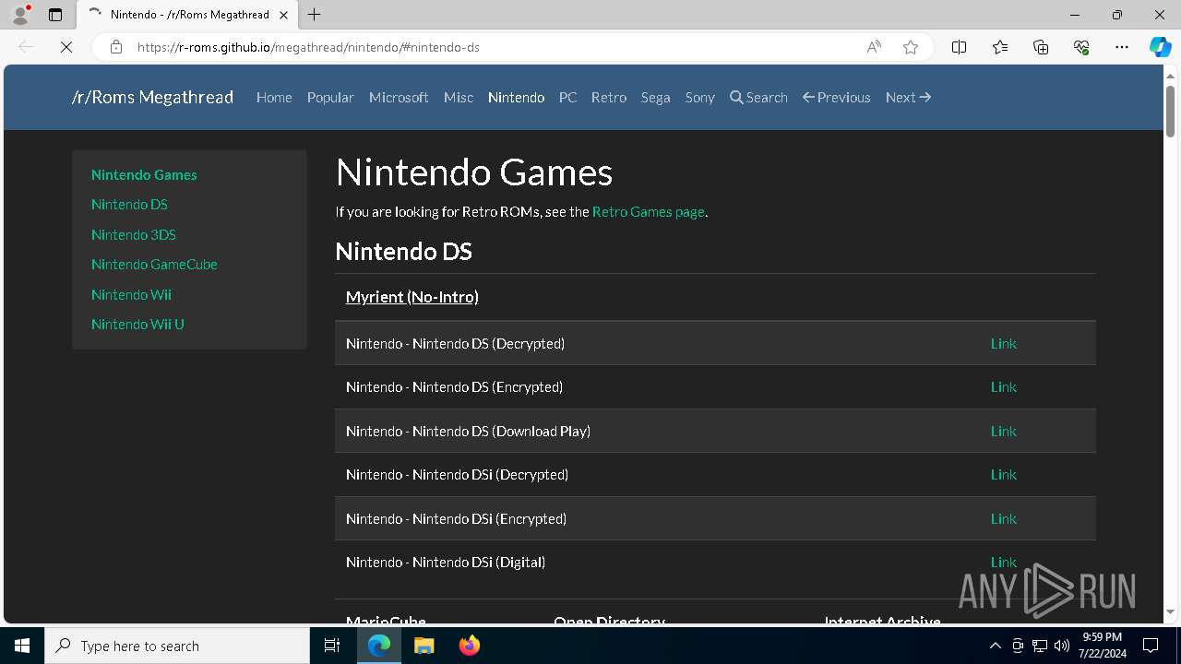View site information lock icon
The width and height of the screenshot is (1181, 664).
coord(116,47)
